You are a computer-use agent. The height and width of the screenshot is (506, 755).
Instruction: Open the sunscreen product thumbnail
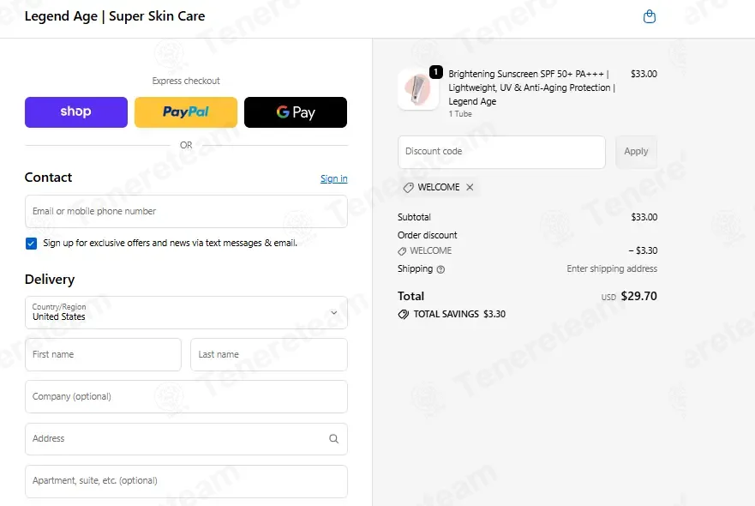417,89
